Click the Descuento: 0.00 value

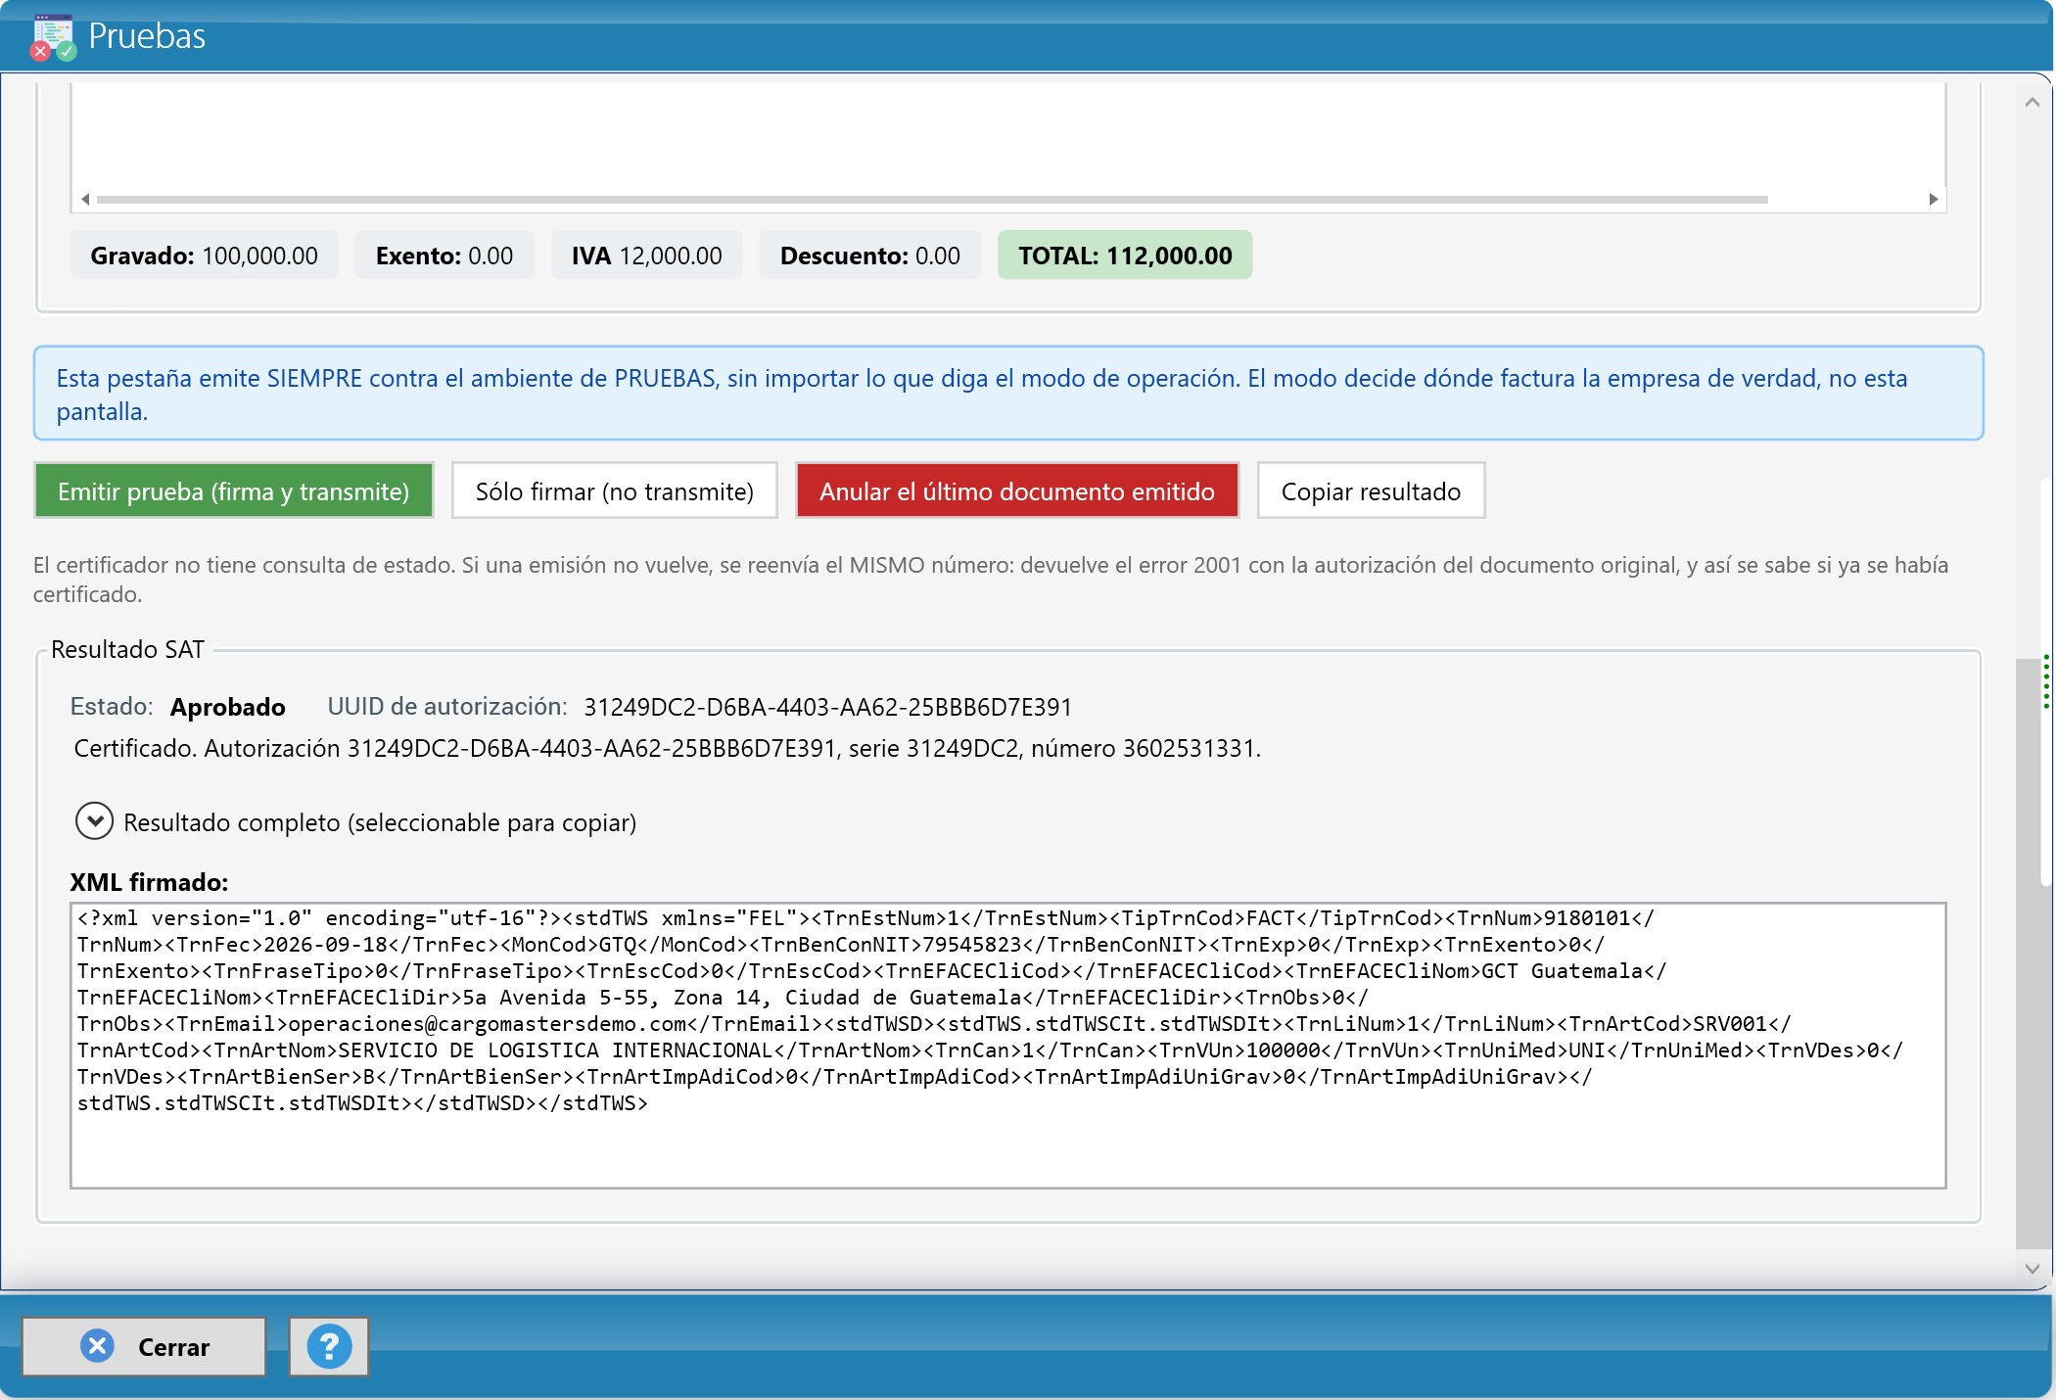(x=869, y=256)
